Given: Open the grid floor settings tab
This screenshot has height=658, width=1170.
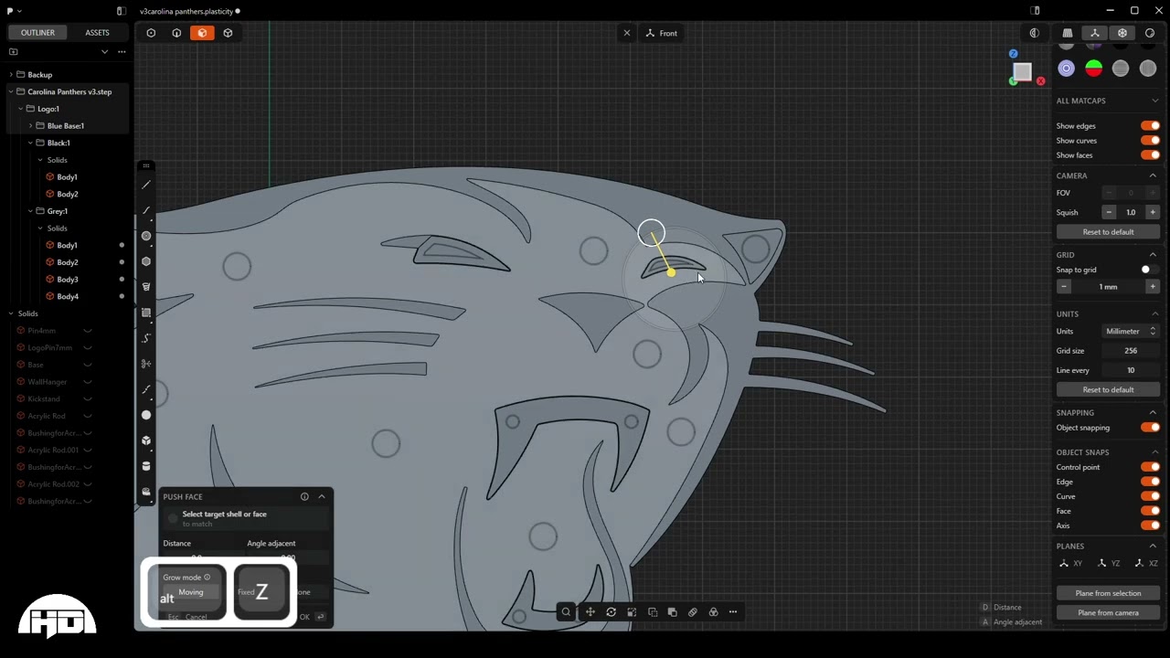Looking at the screenshot, I should (x=1068, y=33).
